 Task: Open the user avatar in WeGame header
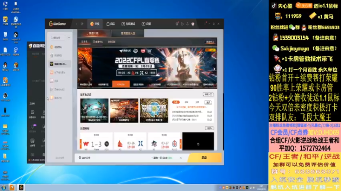193,24
